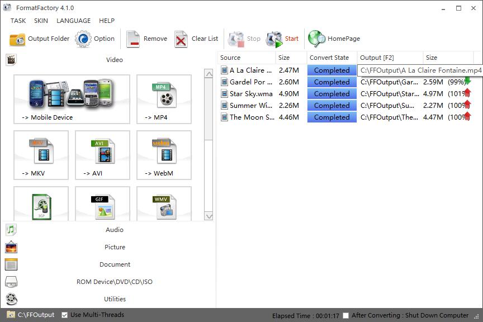Viewport: 483px width, 322px height.
Task: Choose the -> MP4 conversion icon
Action: (164, 95)
